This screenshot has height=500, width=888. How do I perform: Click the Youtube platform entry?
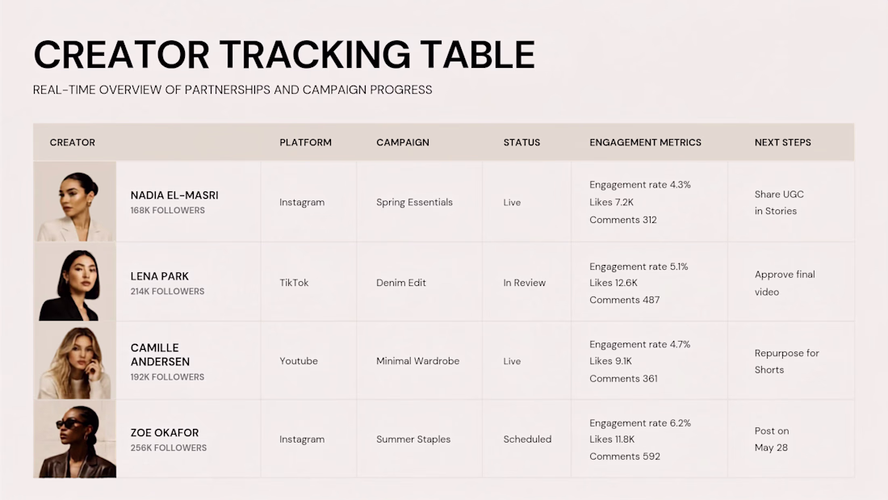(299, 361)
